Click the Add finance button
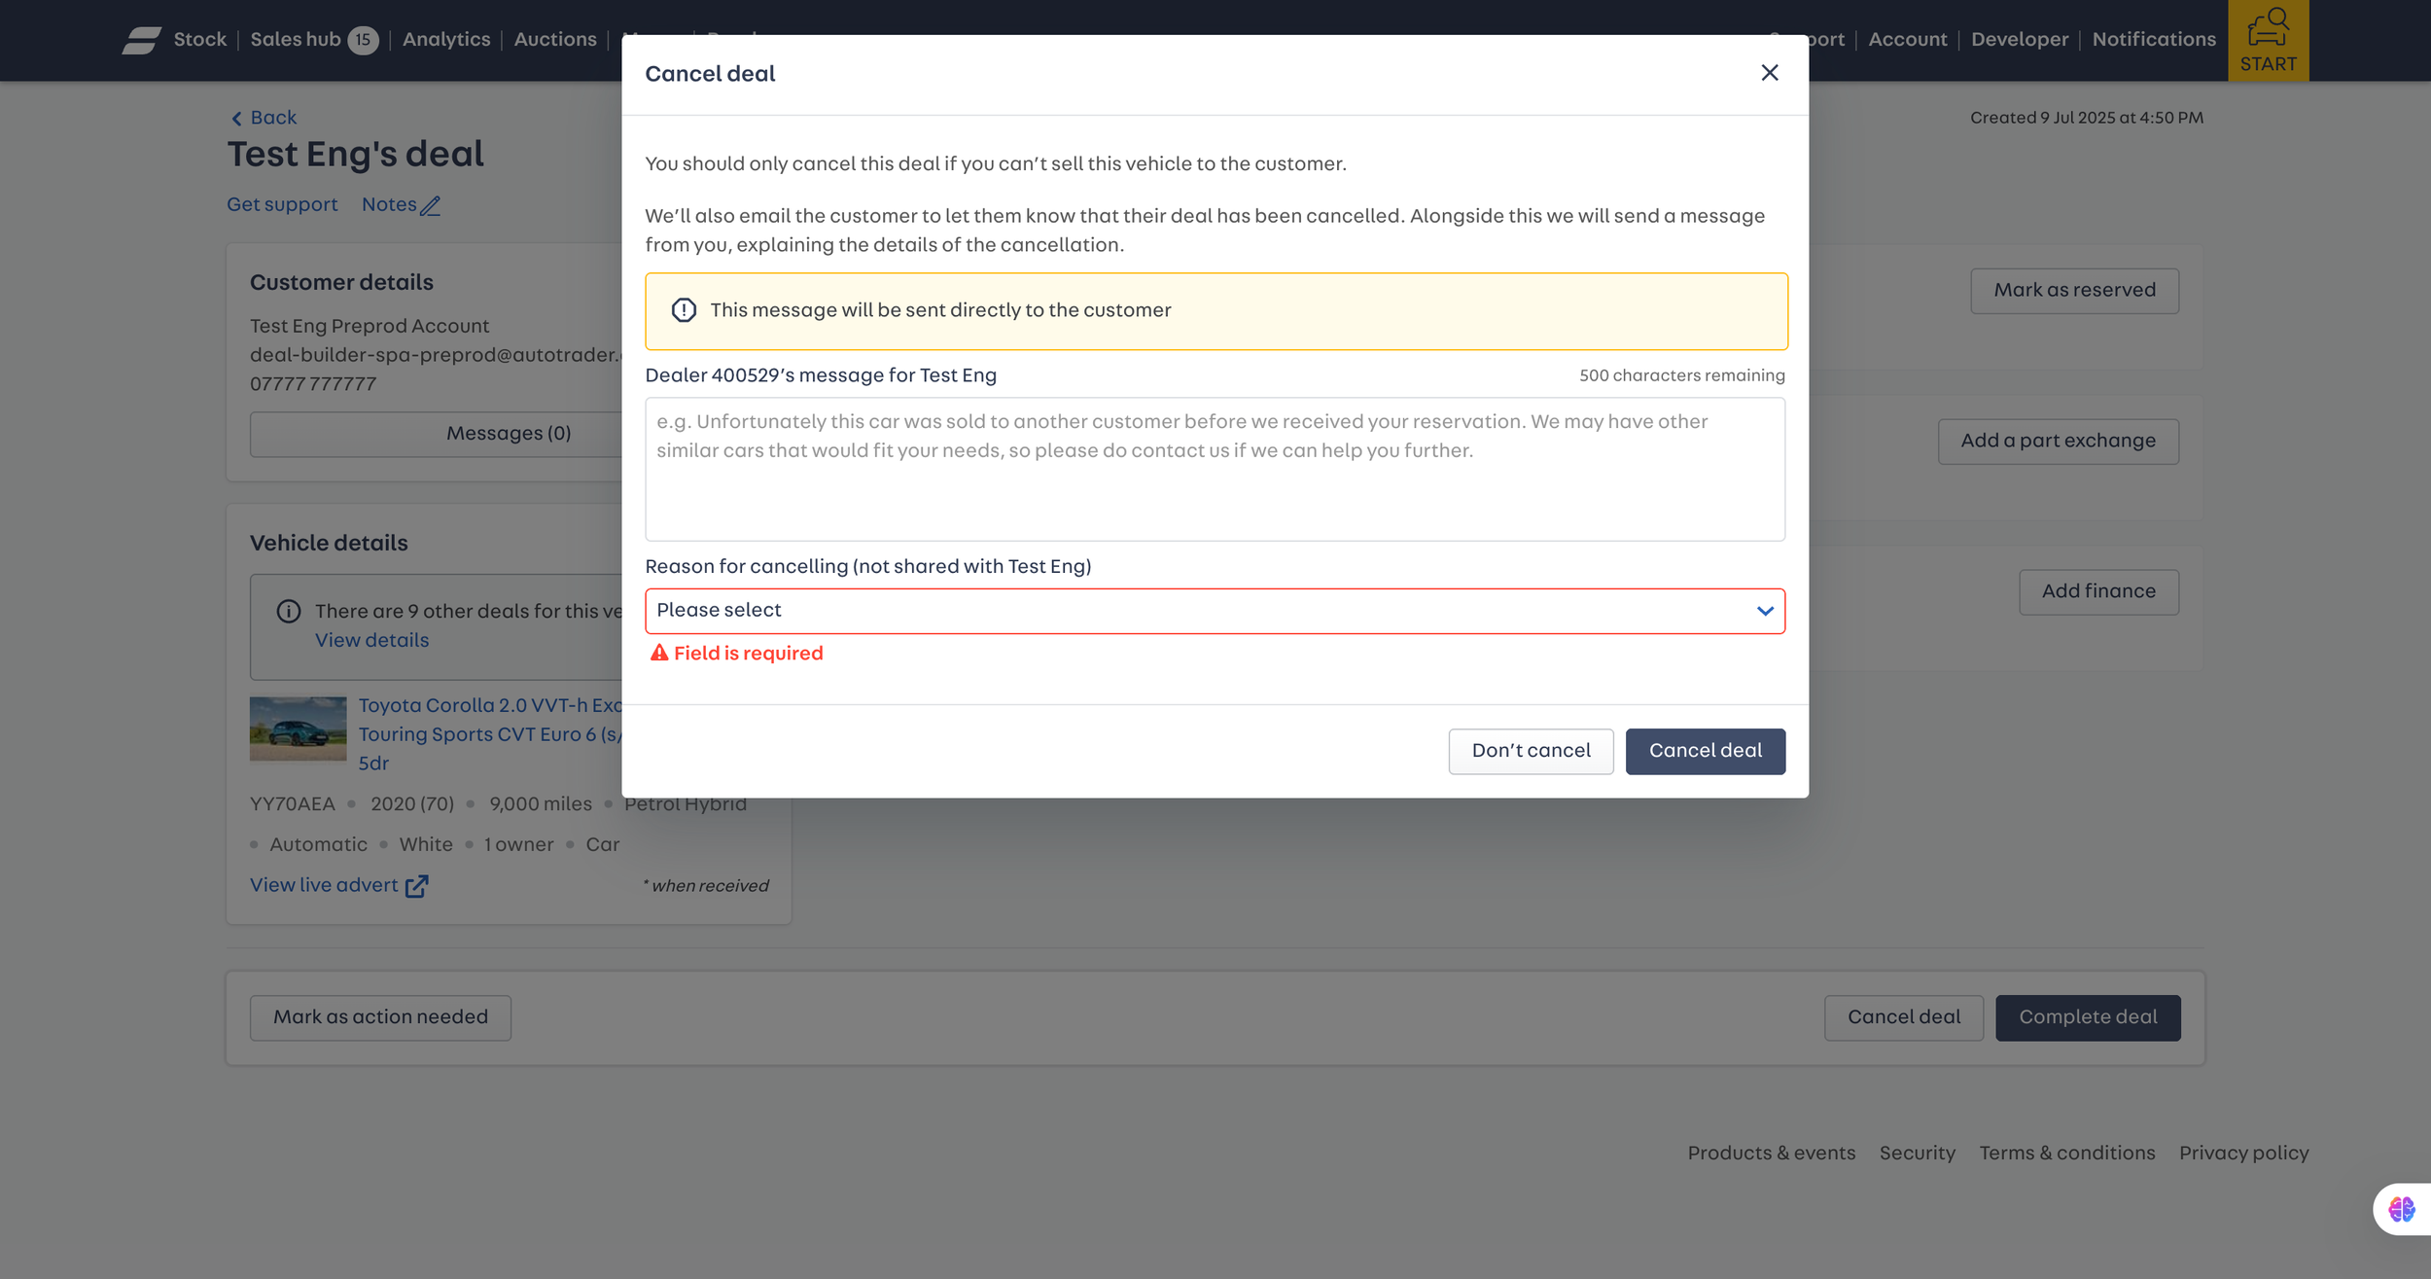This screenshot has height=1279, width=2431. [x=2098, y=591]
